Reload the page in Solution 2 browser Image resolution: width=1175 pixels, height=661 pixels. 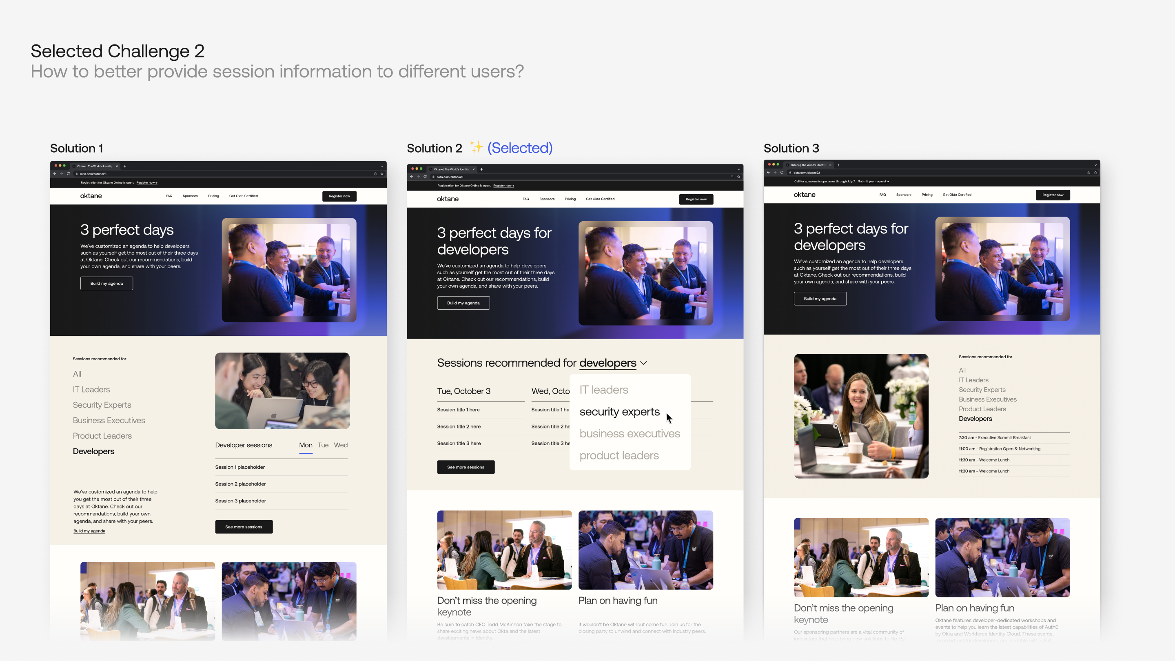(x=425, y=177)
